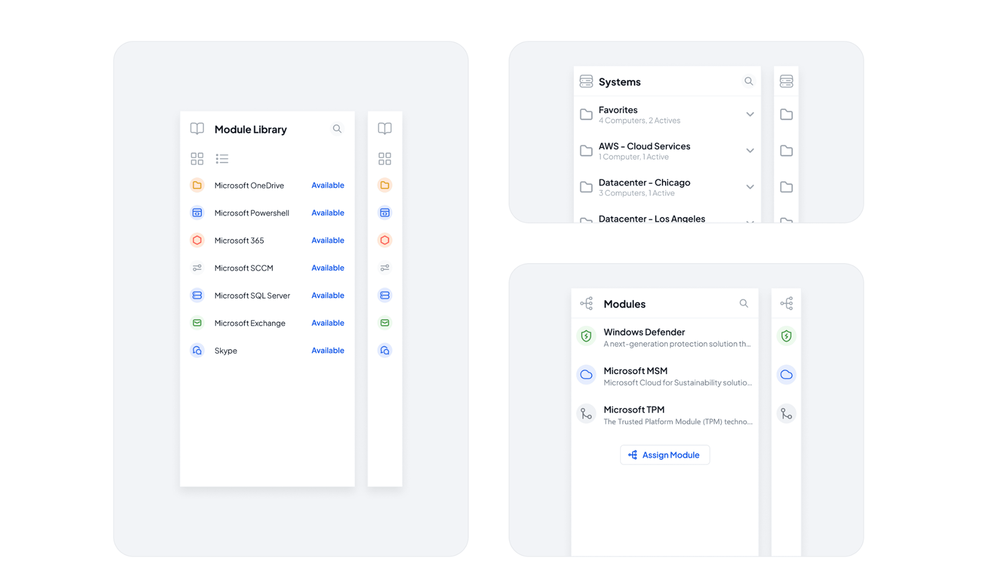Click shield icon in collapsed Modules panel

[786, 336]
